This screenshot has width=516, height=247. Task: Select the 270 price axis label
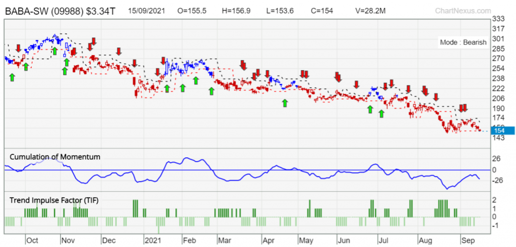[x=498, y=58]
